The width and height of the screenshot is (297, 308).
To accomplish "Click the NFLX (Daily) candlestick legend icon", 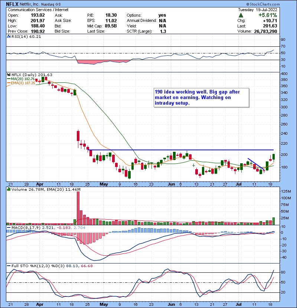I will [7, 75].
